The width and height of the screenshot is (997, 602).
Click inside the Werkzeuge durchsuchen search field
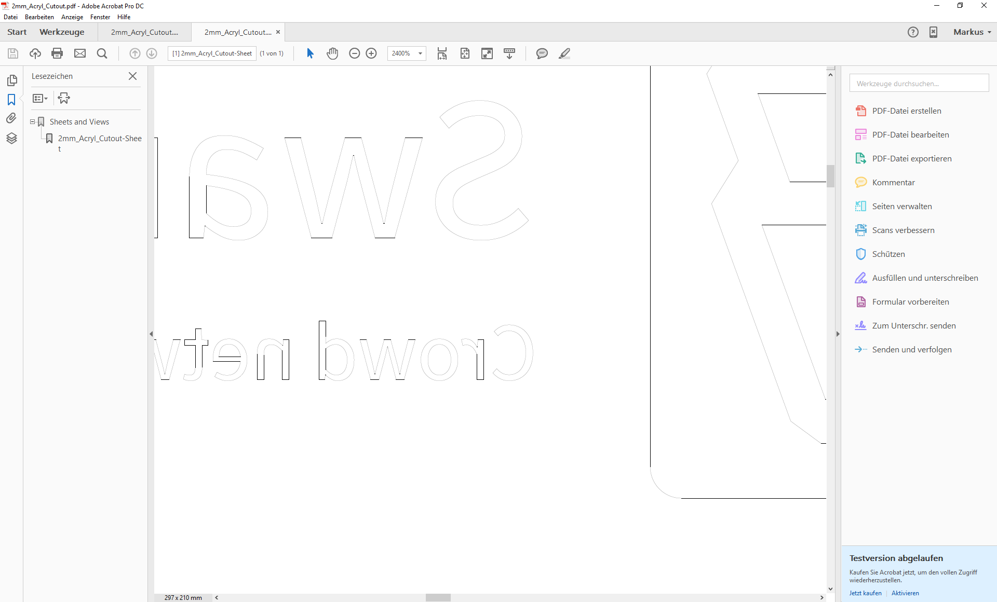(918, 83)
